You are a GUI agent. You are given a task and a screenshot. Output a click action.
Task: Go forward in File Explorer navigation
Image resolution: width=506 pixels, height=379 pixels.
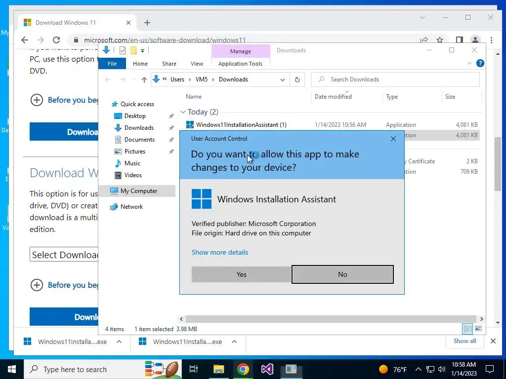point(123,79)
